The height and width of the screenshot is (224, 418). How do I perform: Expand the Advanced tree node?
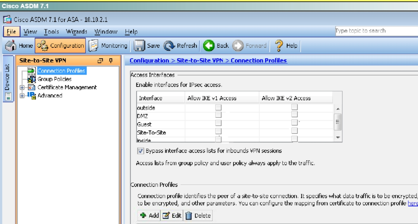(22, 96)
